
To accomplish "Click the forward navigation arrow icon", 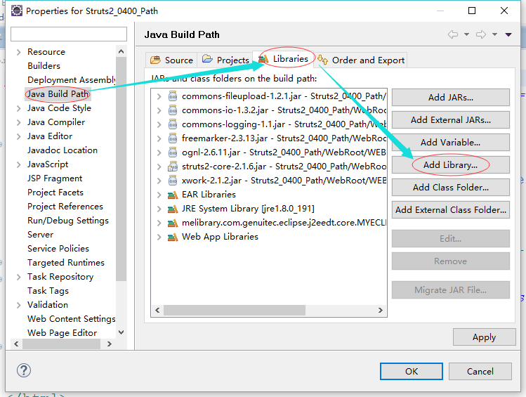I will coord(481,34).
